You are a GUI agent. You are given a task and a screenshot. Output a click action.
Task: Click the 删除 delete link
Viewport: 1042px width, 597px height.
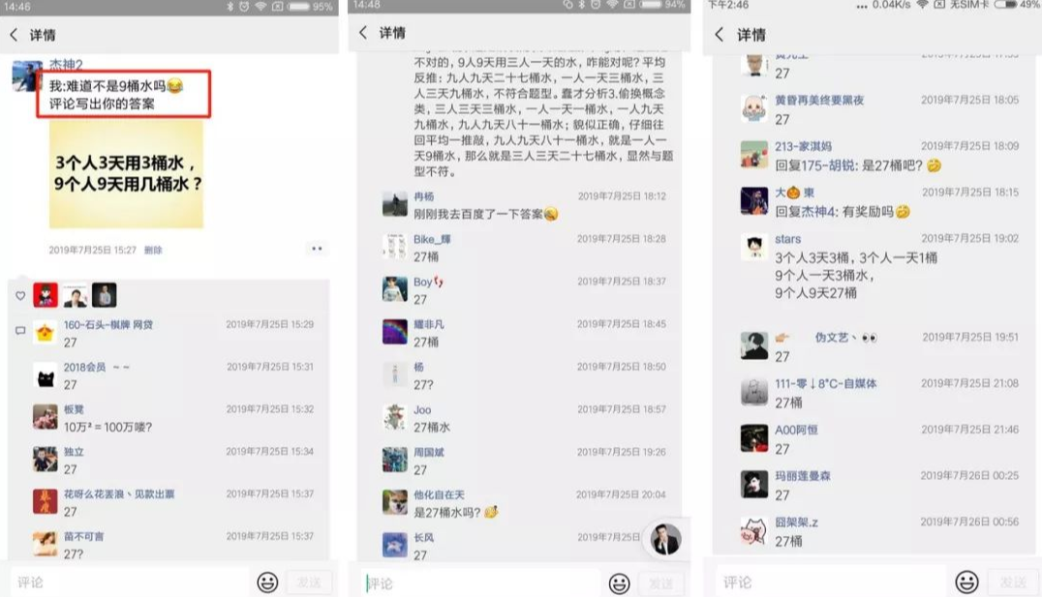pyautogui.click(x=153, y=251)
